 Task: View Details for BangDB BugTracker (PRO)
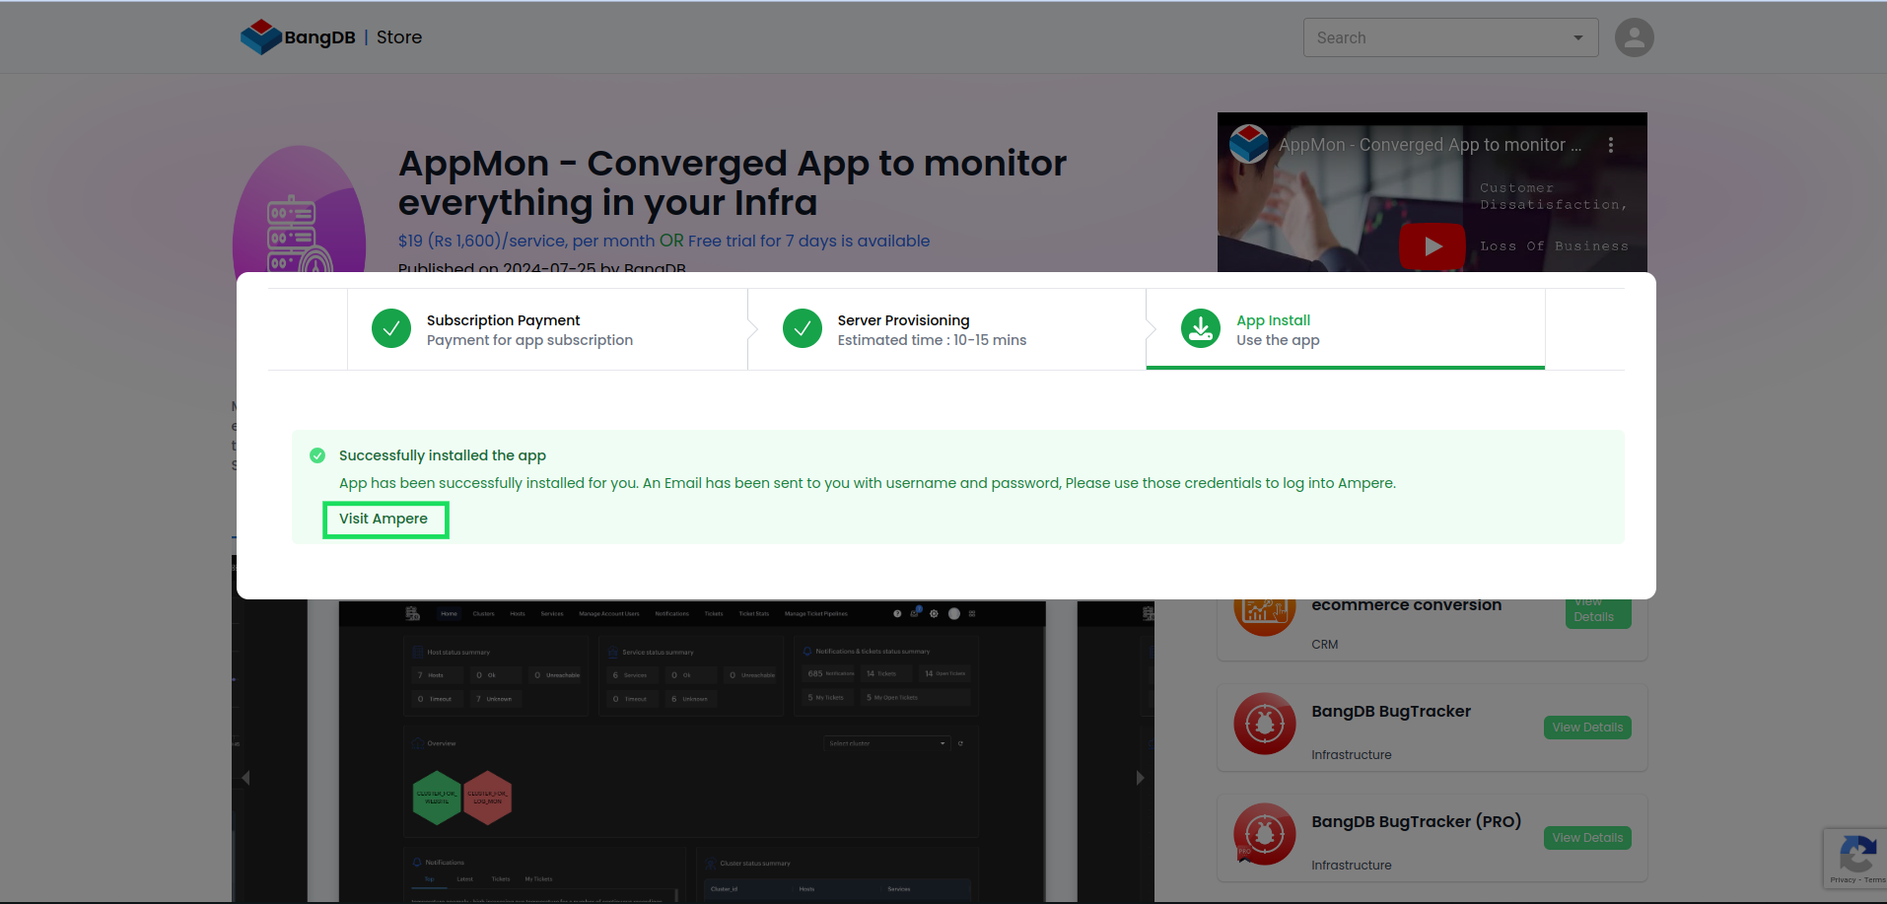tap(1587, 838)
